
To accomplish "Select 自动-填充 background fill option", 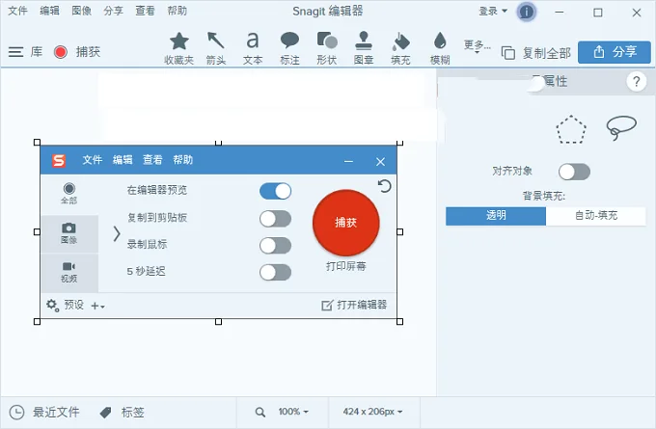I will [596, 216].
